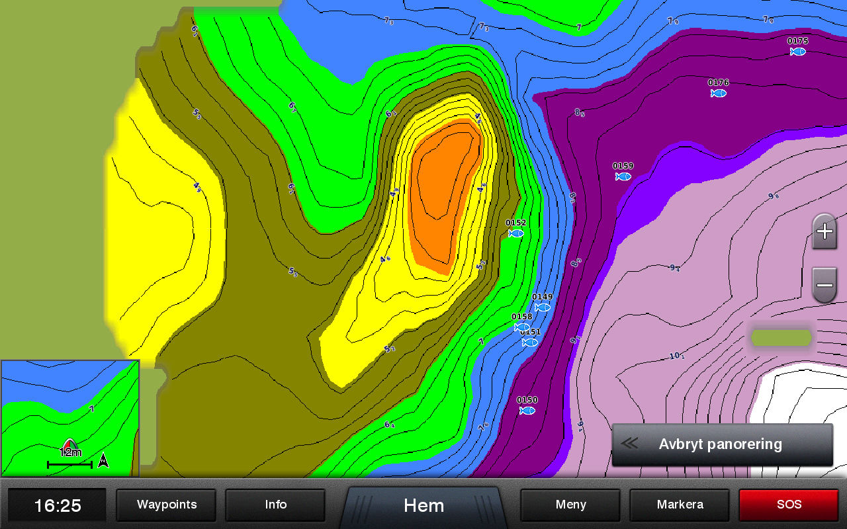Select fish waypoint 0151
The height and width of the screenshot is (529, 847).
[530, 342]
